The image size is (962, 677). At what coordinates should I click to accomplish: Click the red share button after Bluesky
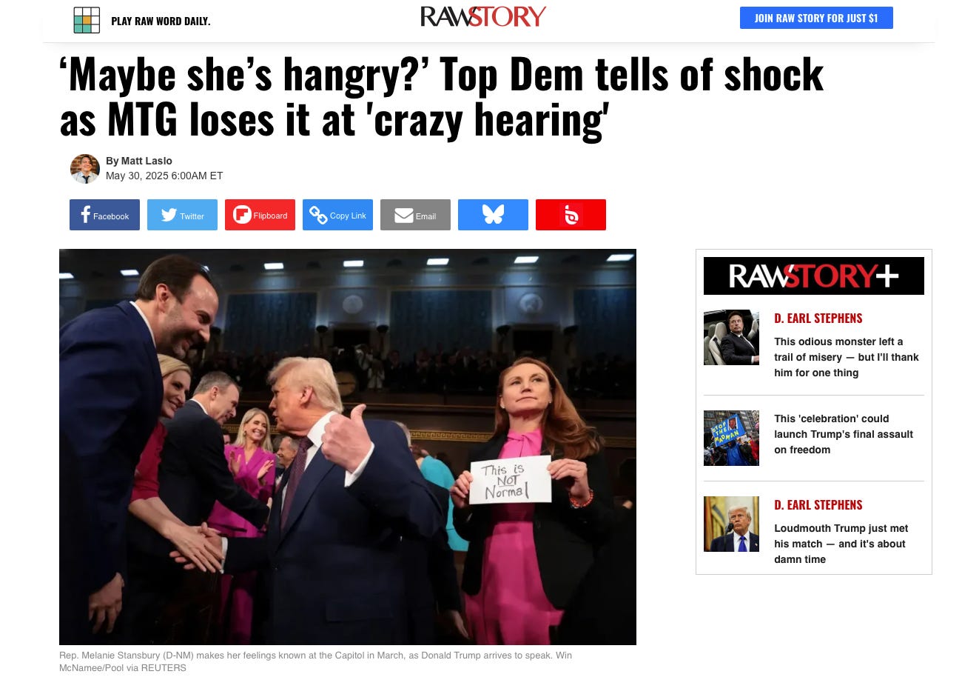click(571, 215)
